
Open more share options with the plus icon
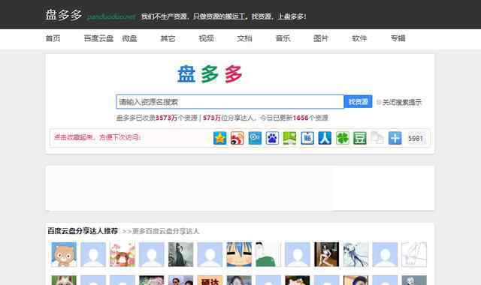pyautogui.click(x=395, y=138)
